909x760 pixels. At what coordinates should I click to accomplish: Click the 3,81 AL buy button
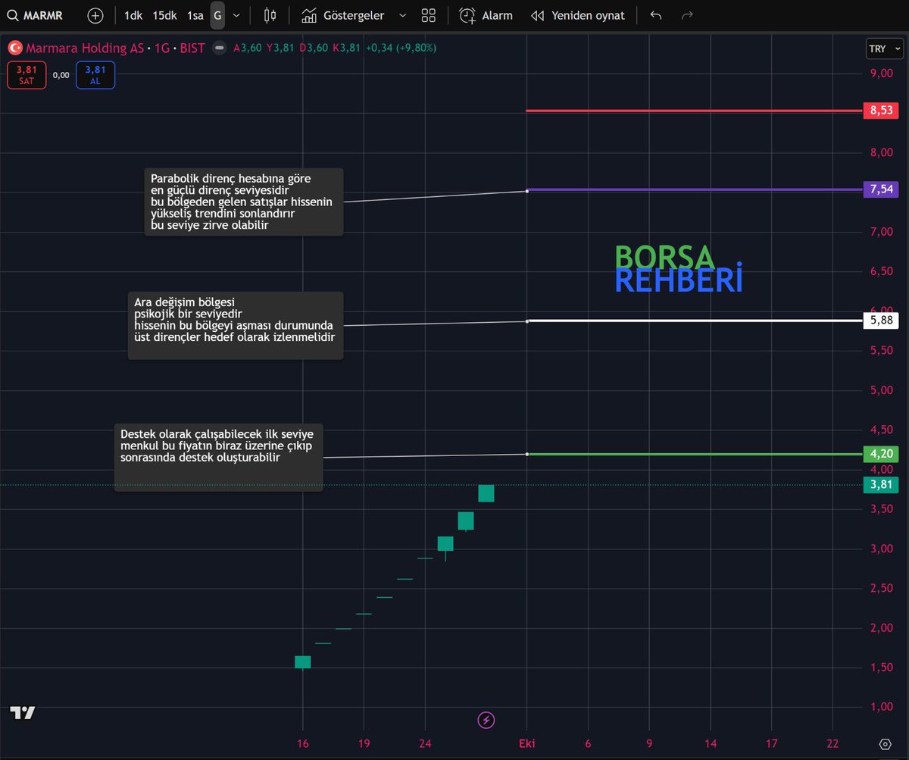click(x=95, y=75)
